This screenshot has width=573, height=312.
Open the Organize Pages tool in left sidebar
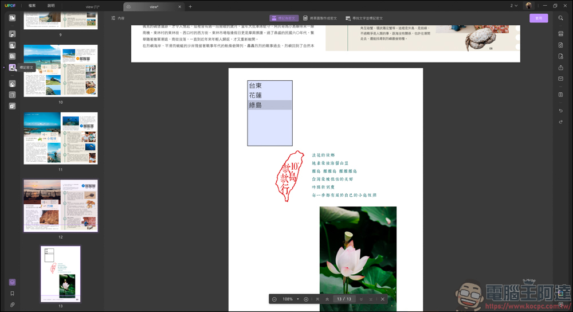tap(12, 84)
